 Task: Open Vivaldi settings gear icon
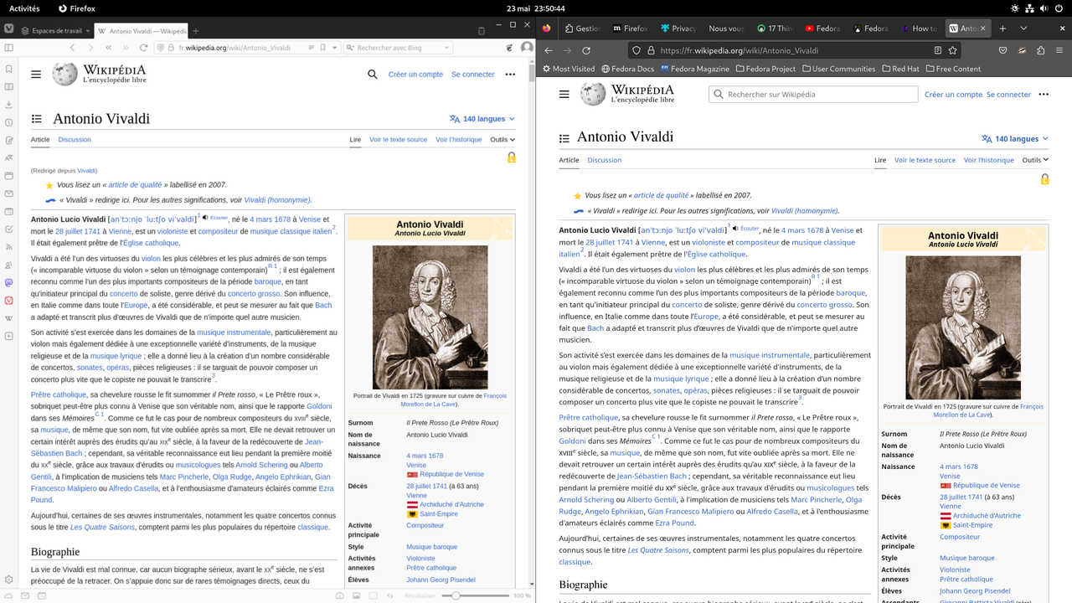click(8, 580)
